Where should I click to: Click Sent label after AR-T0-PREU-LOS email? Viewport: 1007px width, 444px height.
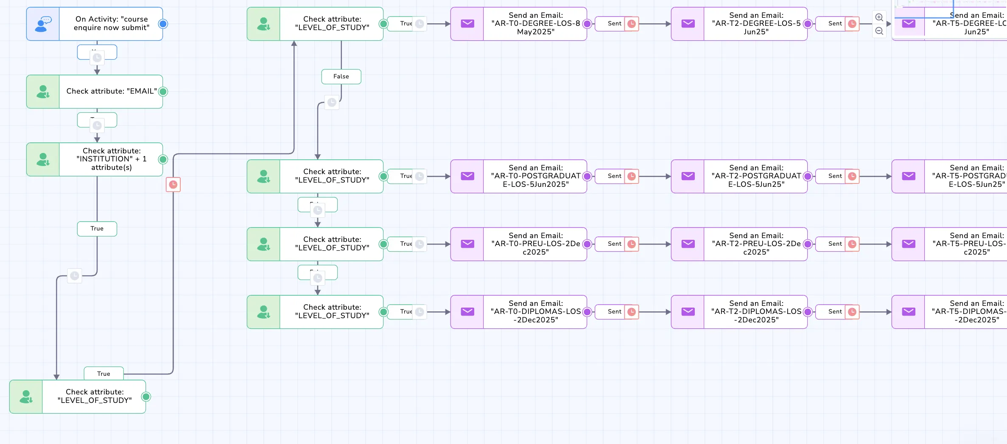[614, 244]
